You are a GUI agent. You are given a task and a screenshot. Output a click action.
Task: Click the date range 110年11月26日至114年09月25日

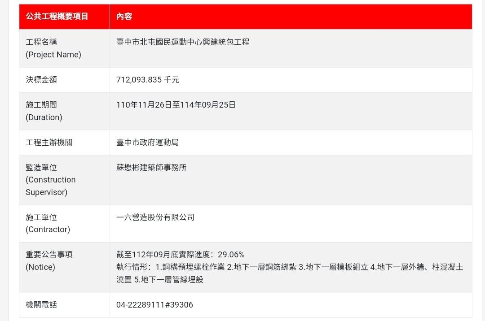pyautogui.click(x=176, y=105)
